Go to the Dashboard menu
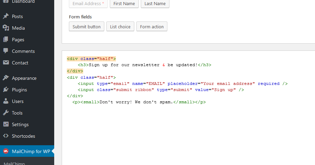The width and height of the screenshot is (315, 165). tap(23, 2)
